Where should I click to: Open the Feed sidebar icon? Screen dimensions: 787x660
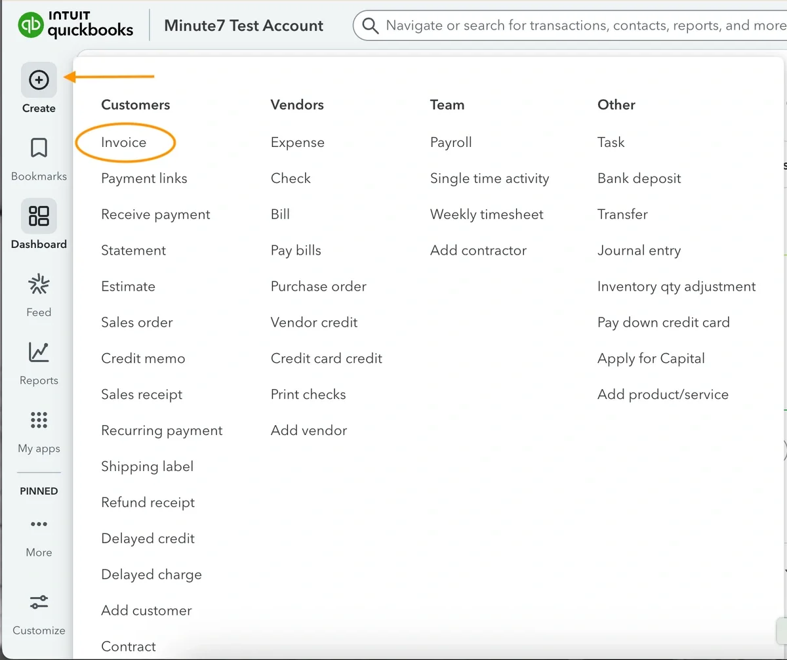click(39, 285)
